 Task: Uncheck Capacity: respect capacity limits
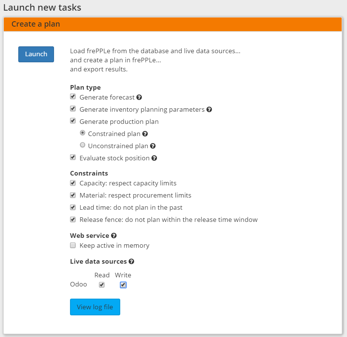click(x=73, y=183)
